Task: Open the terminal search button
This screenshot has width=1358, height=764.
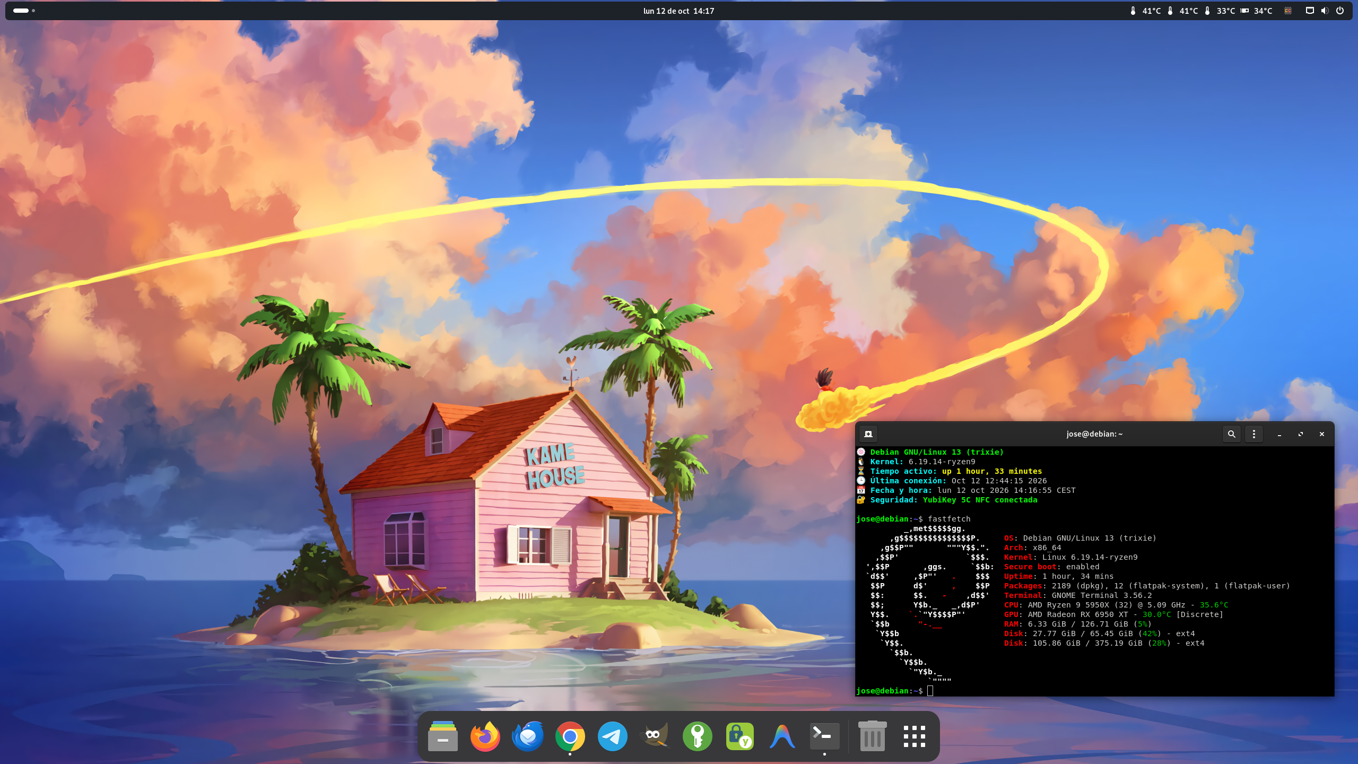Action: tap(1231, 434)
